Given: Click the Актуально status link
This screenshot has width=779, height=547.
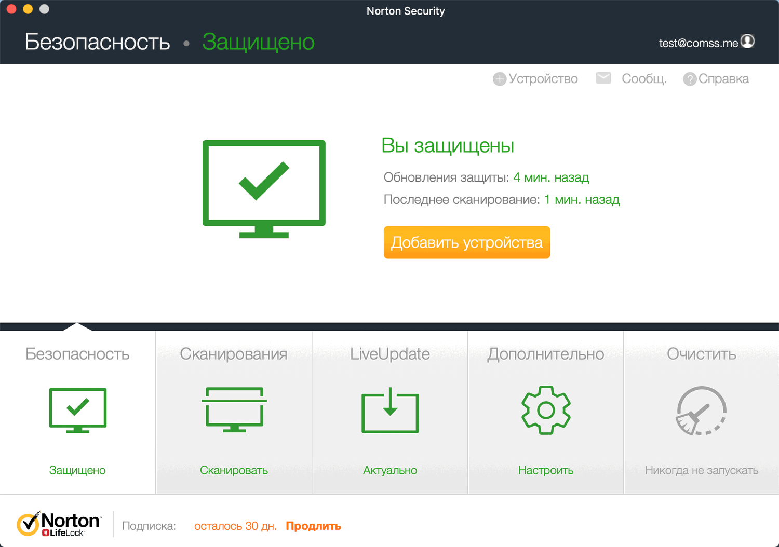Looking at the screenshot, I should (390, 470).
